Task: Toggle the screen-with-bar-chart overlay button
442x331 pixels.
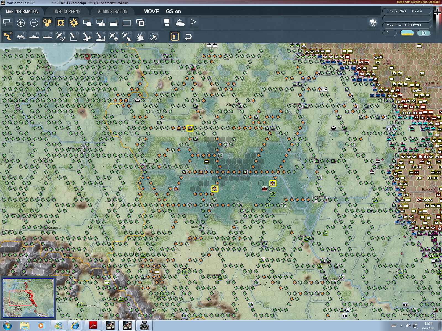Action: [x=100, y=23]
